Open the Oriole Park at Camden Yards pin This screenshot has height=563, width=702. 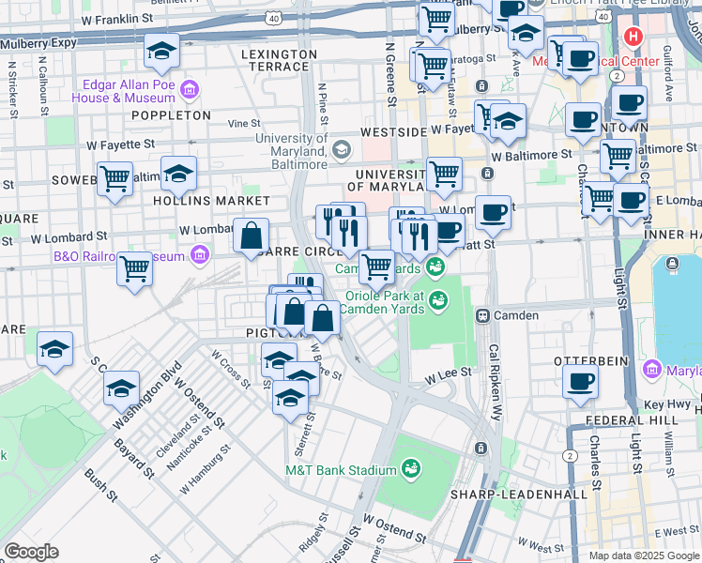click(x=438, y=300)
